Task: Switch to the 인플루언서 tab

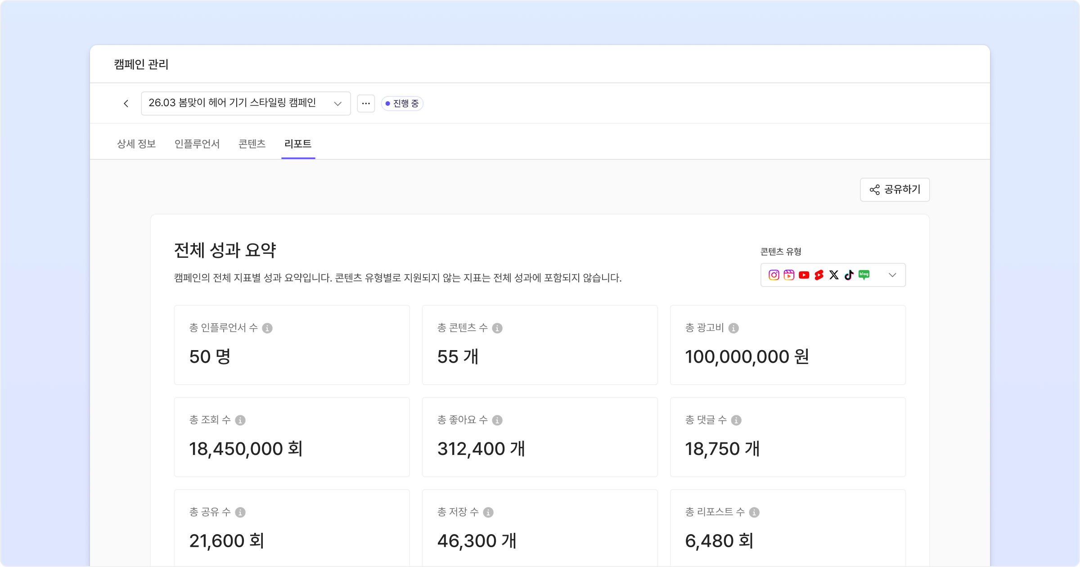Action: pos(197,144)
